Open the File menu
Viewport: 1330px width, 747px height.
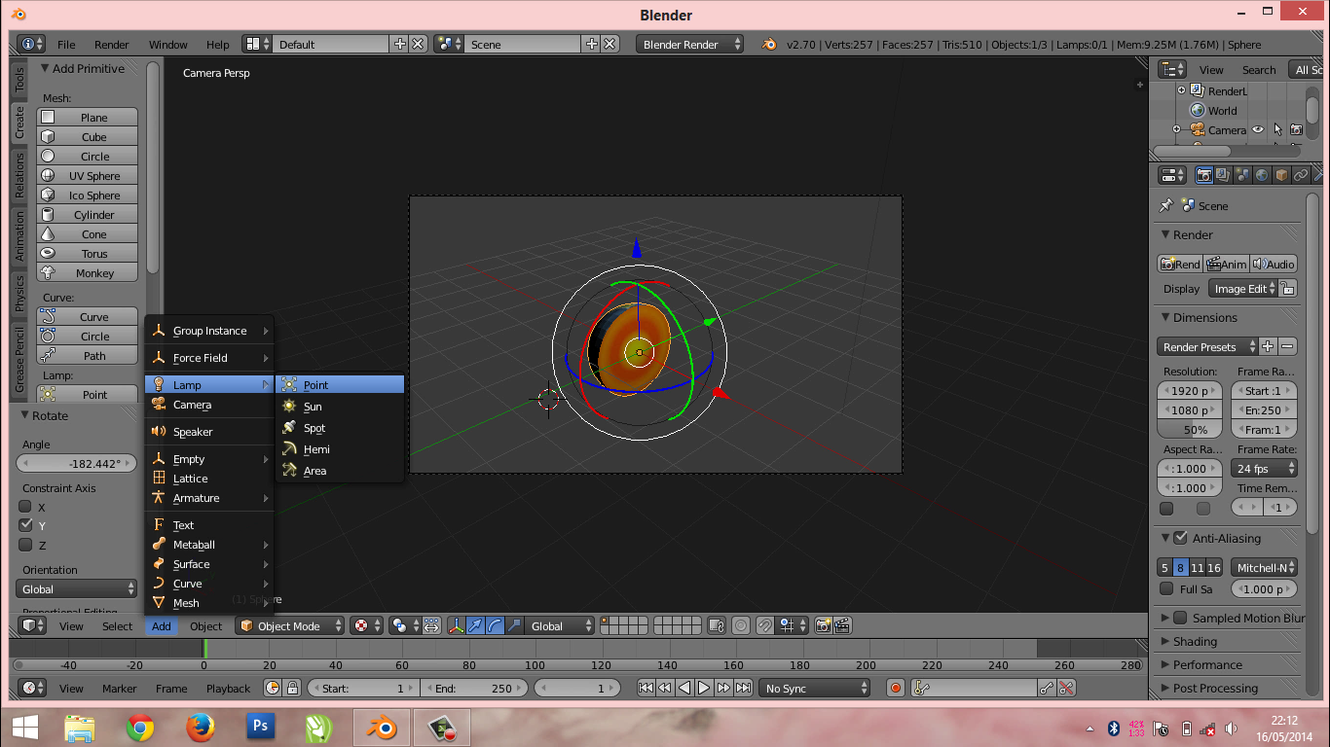pyautogui.click(x=66, y=45)
